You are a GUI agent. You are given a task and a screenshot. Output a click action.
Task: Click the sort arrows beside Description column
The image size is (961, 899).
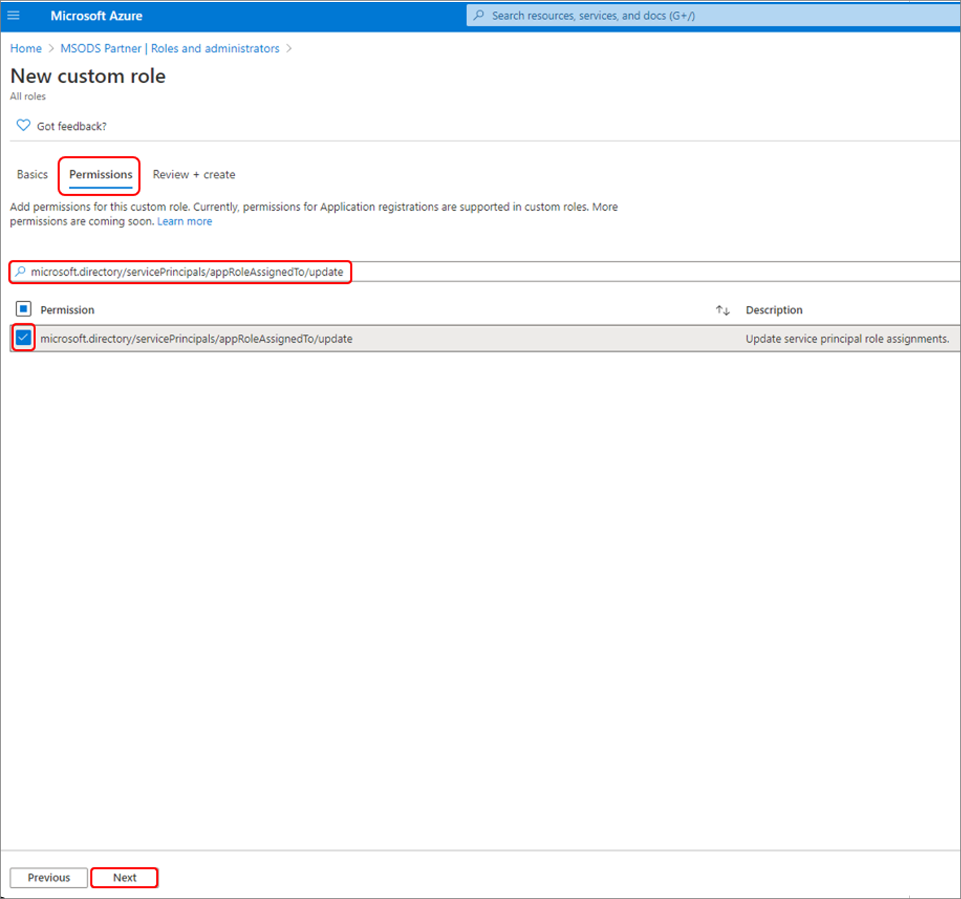(x=723, y=310)
